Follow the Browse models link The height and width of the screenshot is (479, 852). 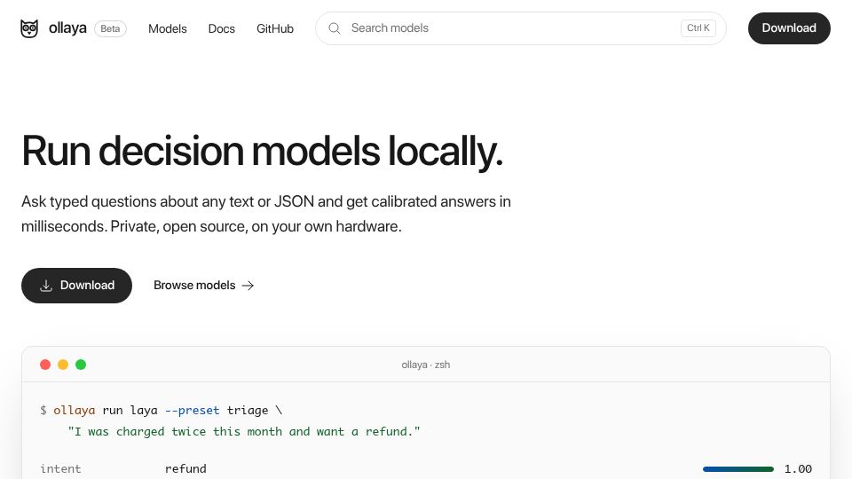203,285
